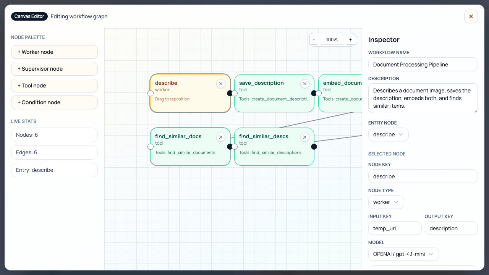
Task: Add a Supervisor node from the palette
Action: [54, 69]
